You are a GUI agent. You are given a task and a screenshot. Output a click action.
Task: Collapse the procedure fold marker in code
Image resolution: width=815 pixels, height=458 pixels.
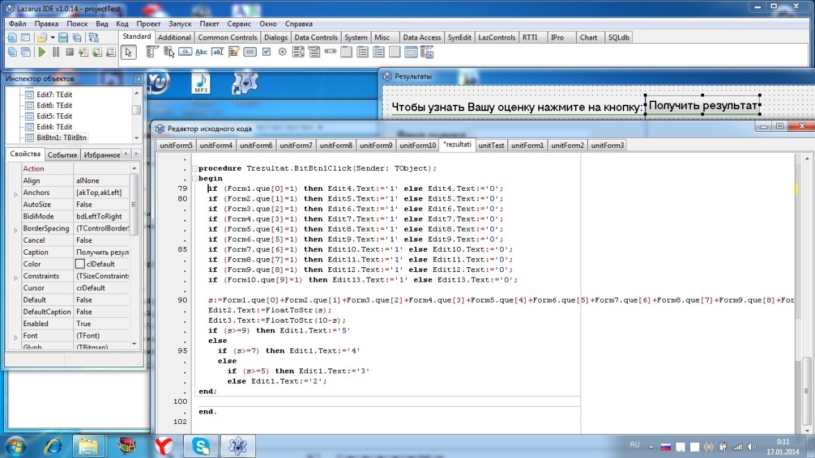pyautogui.click(x=195, y=169)
